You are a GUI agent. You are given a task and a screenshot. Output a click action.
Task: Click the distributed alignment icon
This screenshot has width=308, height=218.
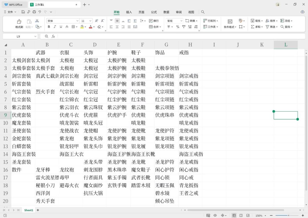click(x=135, y=27)
